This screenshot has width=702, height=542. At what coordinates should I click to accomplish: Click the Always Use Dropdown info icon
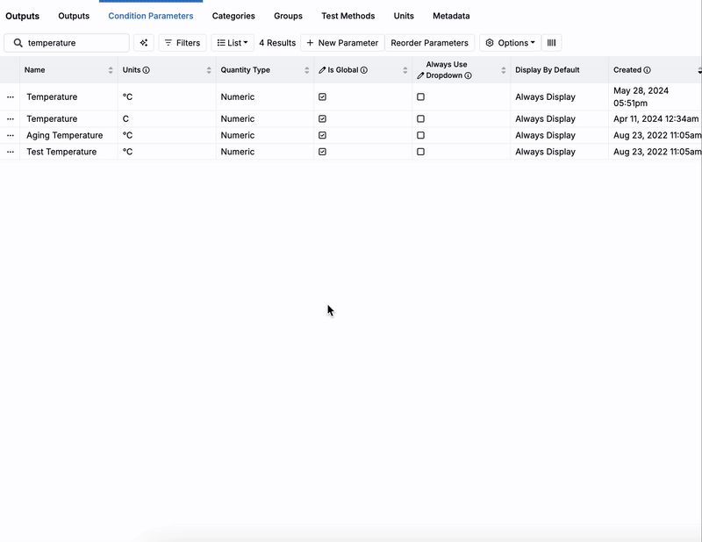coord(468,75)
